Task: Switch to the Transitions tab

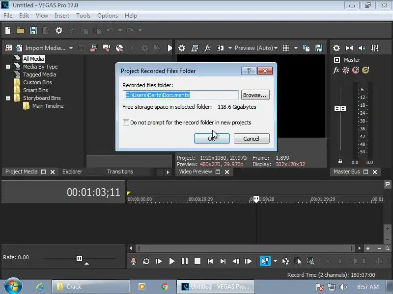Action: click(x=120, y=172)
